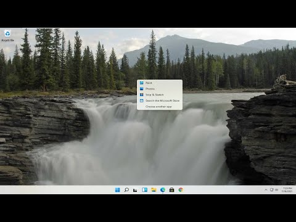Open Widgets from the taskbar
The image size is (296, 222).
point(144,190)
